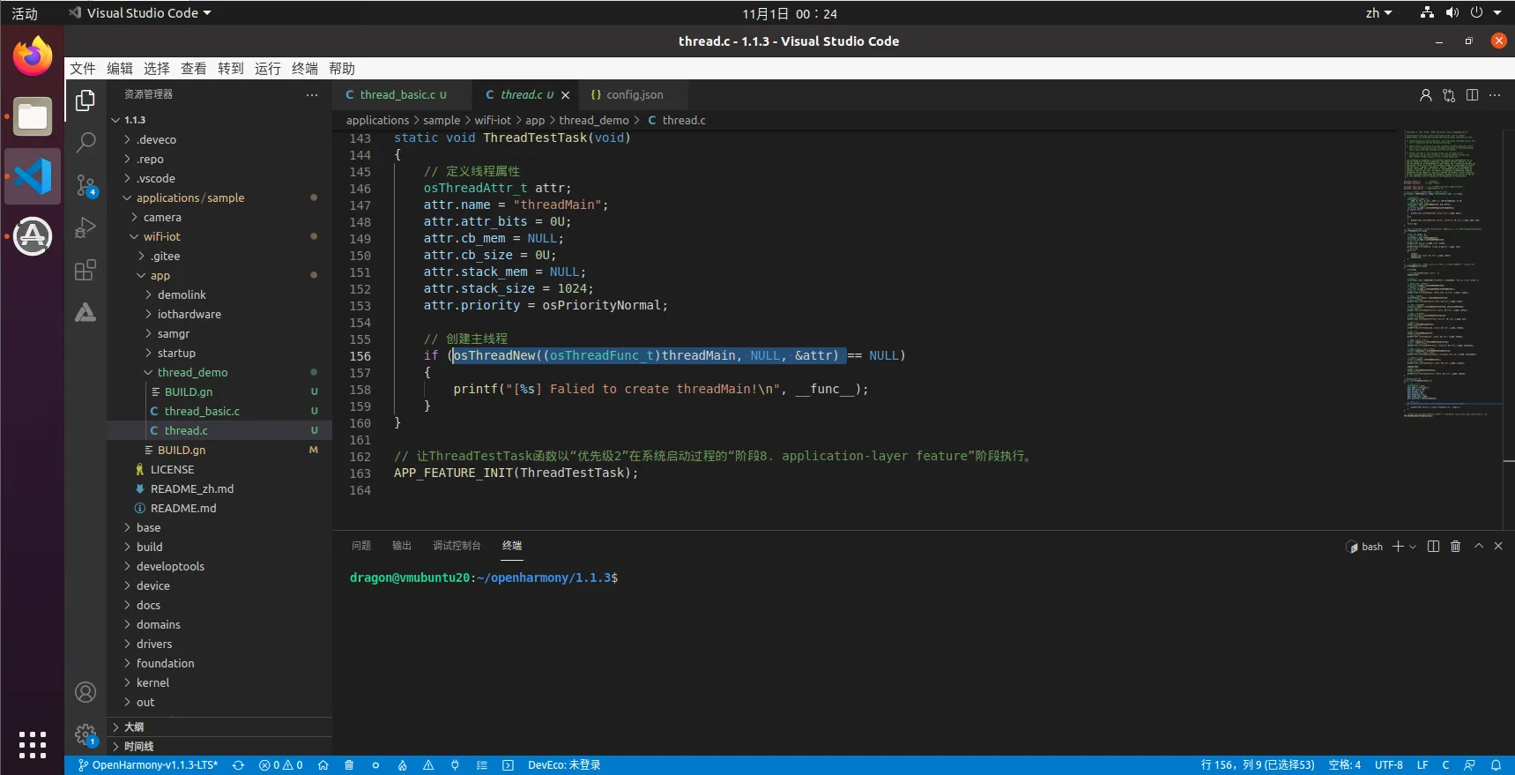Toggle the split terminal button
The width and height of the screenshot is (1515, 775).
[1433, 547]
